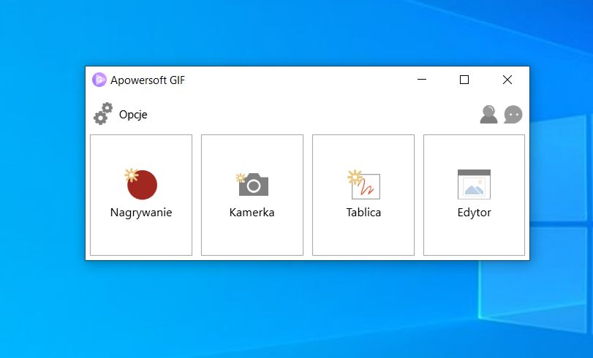Viewport: 593px width, 358px height.
Task: Open the Kamerka webcam recording tile
Action: coord(252,195)
